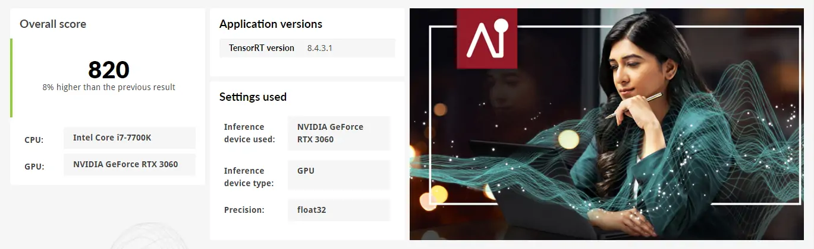Click the Application versions heading
Screen dimensions: 814x249
(x=271, y=24)
